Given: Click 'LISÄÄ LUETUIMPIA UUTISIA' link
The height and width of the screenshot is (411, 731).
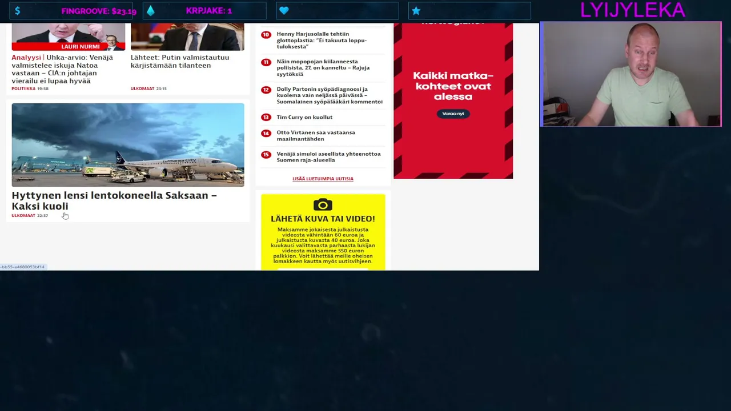Looking at the screenshot, I should [323, 179].
